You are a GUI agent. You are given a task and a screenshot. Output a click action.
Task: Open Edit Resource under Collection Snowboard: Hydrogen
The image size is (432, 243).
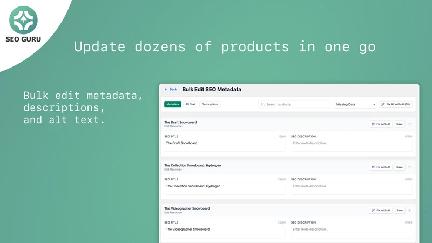click(x=173, y=170)
